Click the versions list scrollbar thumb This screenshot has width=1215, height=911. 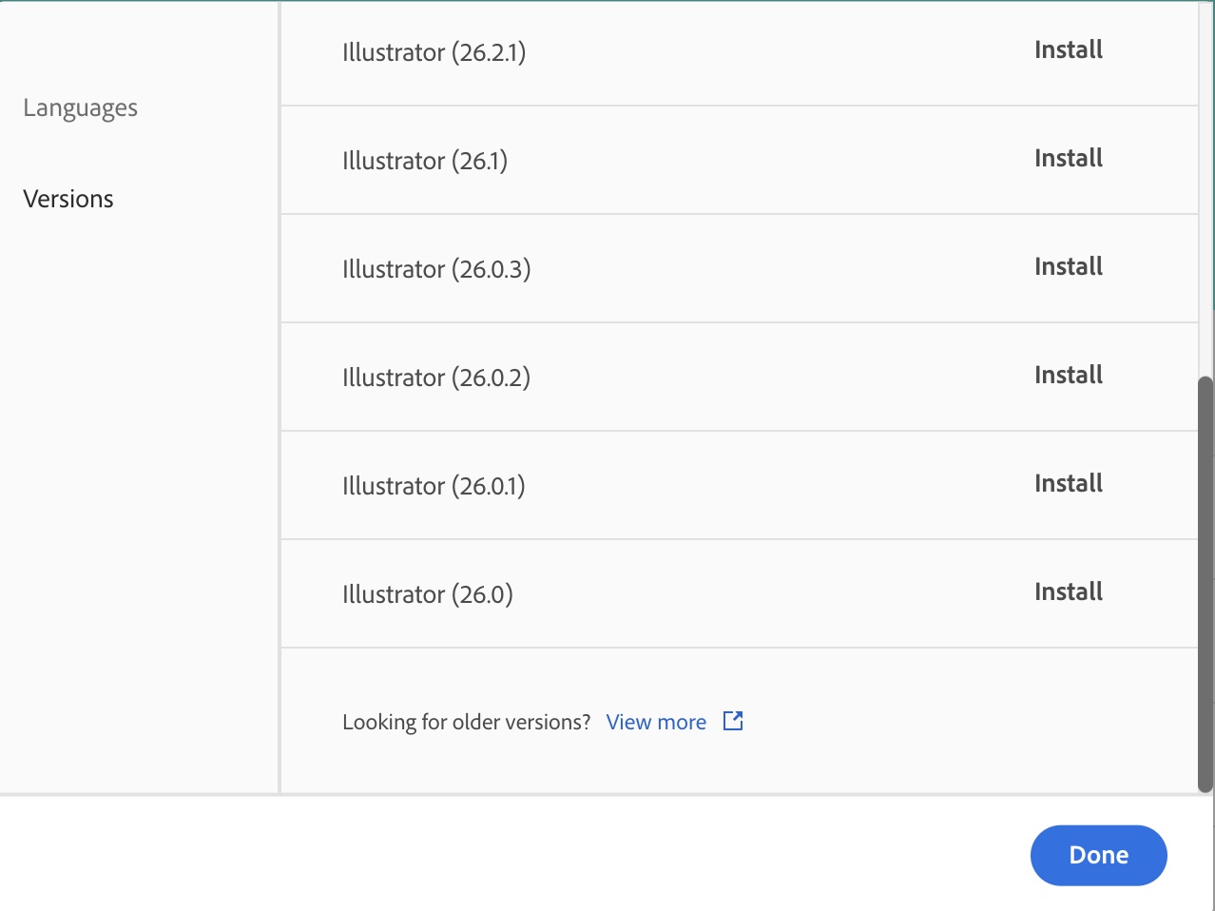click(x=1205, y=584)
